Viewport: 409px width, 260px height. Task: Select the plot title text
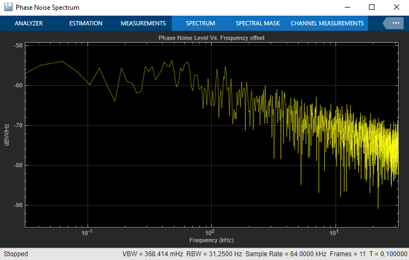tap(212, 38)
